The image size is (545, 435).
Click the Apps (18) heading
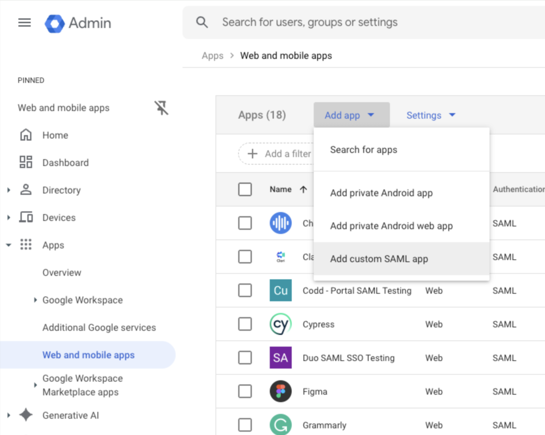point(262,115)
